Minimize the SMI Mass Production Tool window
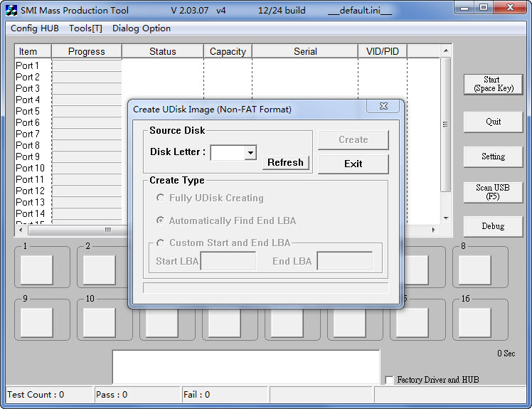The height and width of the screenshot is (409, 532). point(465,7)
